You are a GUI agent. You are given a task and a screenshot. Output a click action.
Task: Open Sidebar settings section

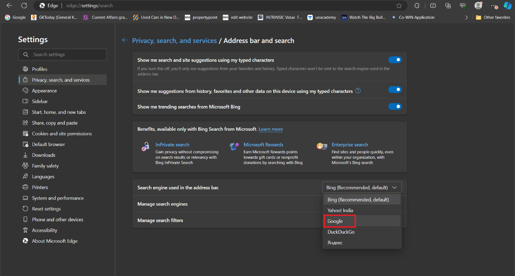pyautogui.click(x=63, y=101)
